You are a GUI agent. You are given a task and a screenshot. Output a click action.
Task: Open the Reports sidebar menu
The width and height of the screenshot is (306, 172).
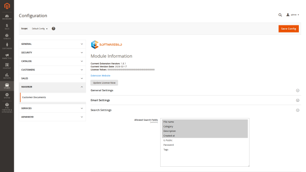coord(7,76)
